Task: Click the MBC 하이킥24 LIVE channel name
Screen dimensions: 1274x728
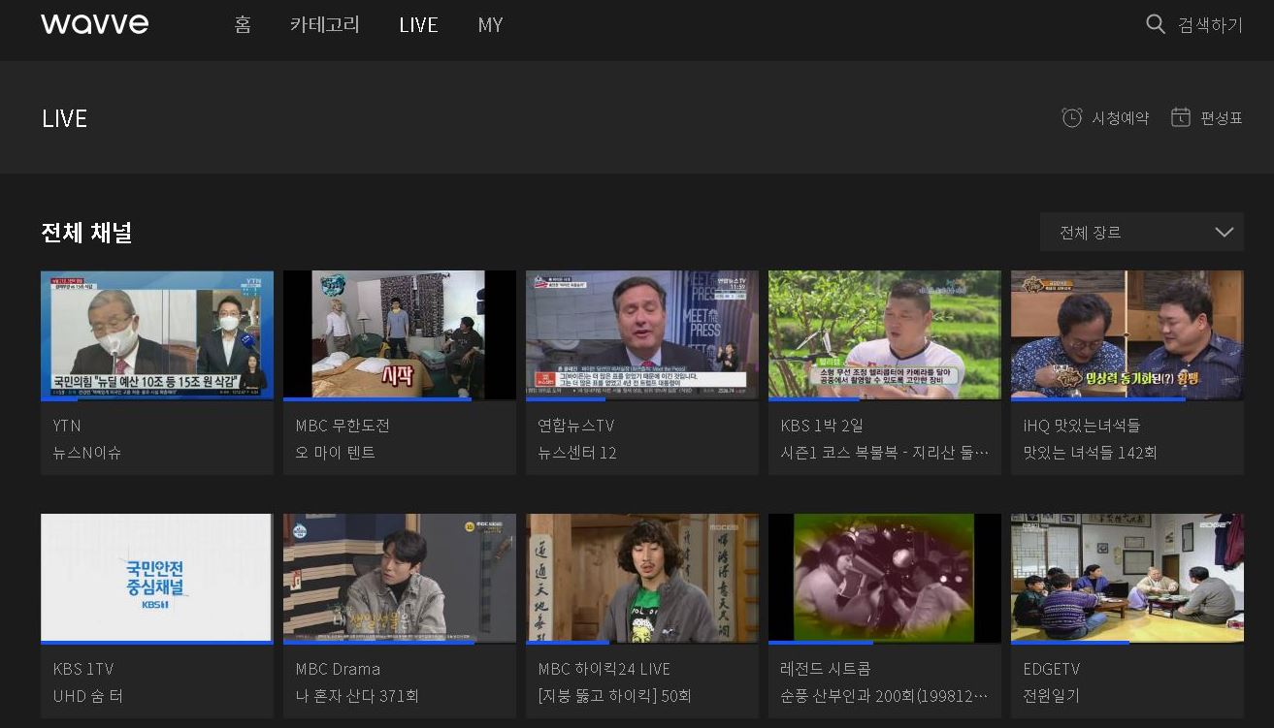Action: coord(604,669)
